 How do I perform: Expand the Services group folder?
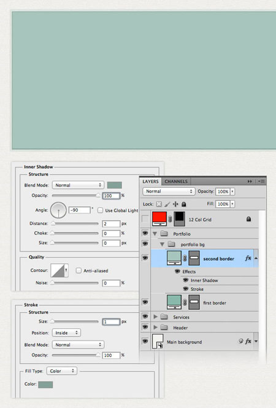click(156, 317)
